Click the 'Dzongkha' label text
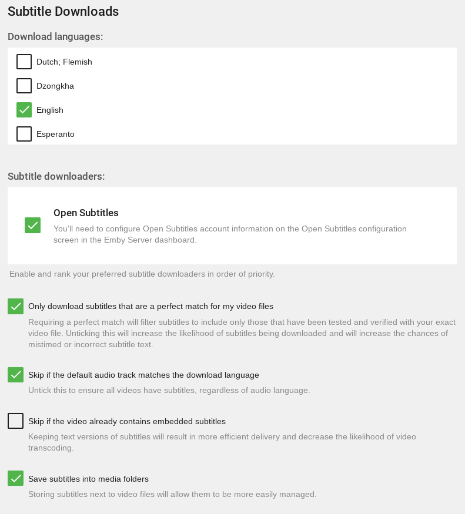This screenshot has height=514, width=465. 55,86
